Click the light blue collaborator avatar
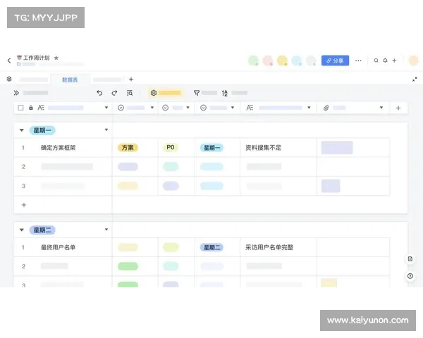The height and width of the screenshot is (338, 423). [297, 61]
